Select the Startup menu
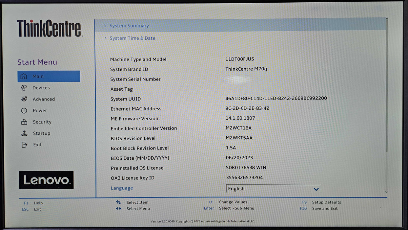The height and width of the screenshot is (230, 408). point(41,133)
